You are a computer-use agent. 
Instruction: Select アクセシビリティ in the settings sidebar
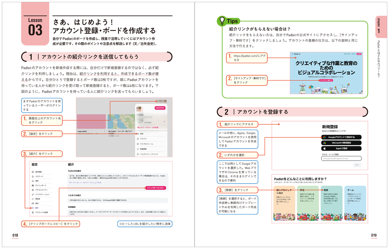coord(42,190)
